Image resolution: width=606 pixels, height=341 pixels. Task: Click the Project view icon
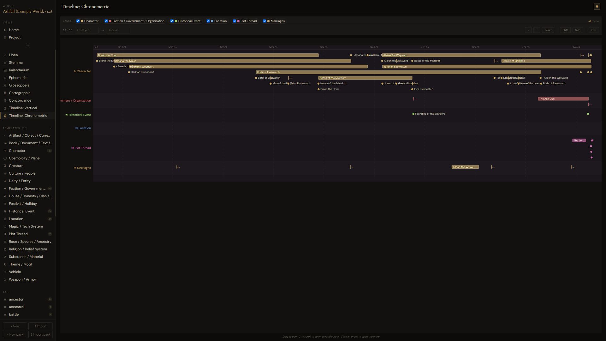point(5,38)
